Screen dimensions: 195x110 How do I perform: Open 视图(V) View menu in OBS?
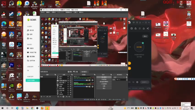coord(54,12)
